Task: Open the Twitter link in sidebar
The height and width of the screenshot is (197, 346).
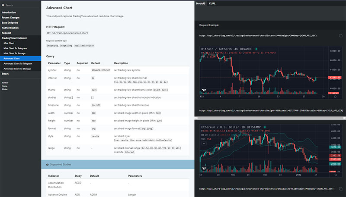Action: 5,82
